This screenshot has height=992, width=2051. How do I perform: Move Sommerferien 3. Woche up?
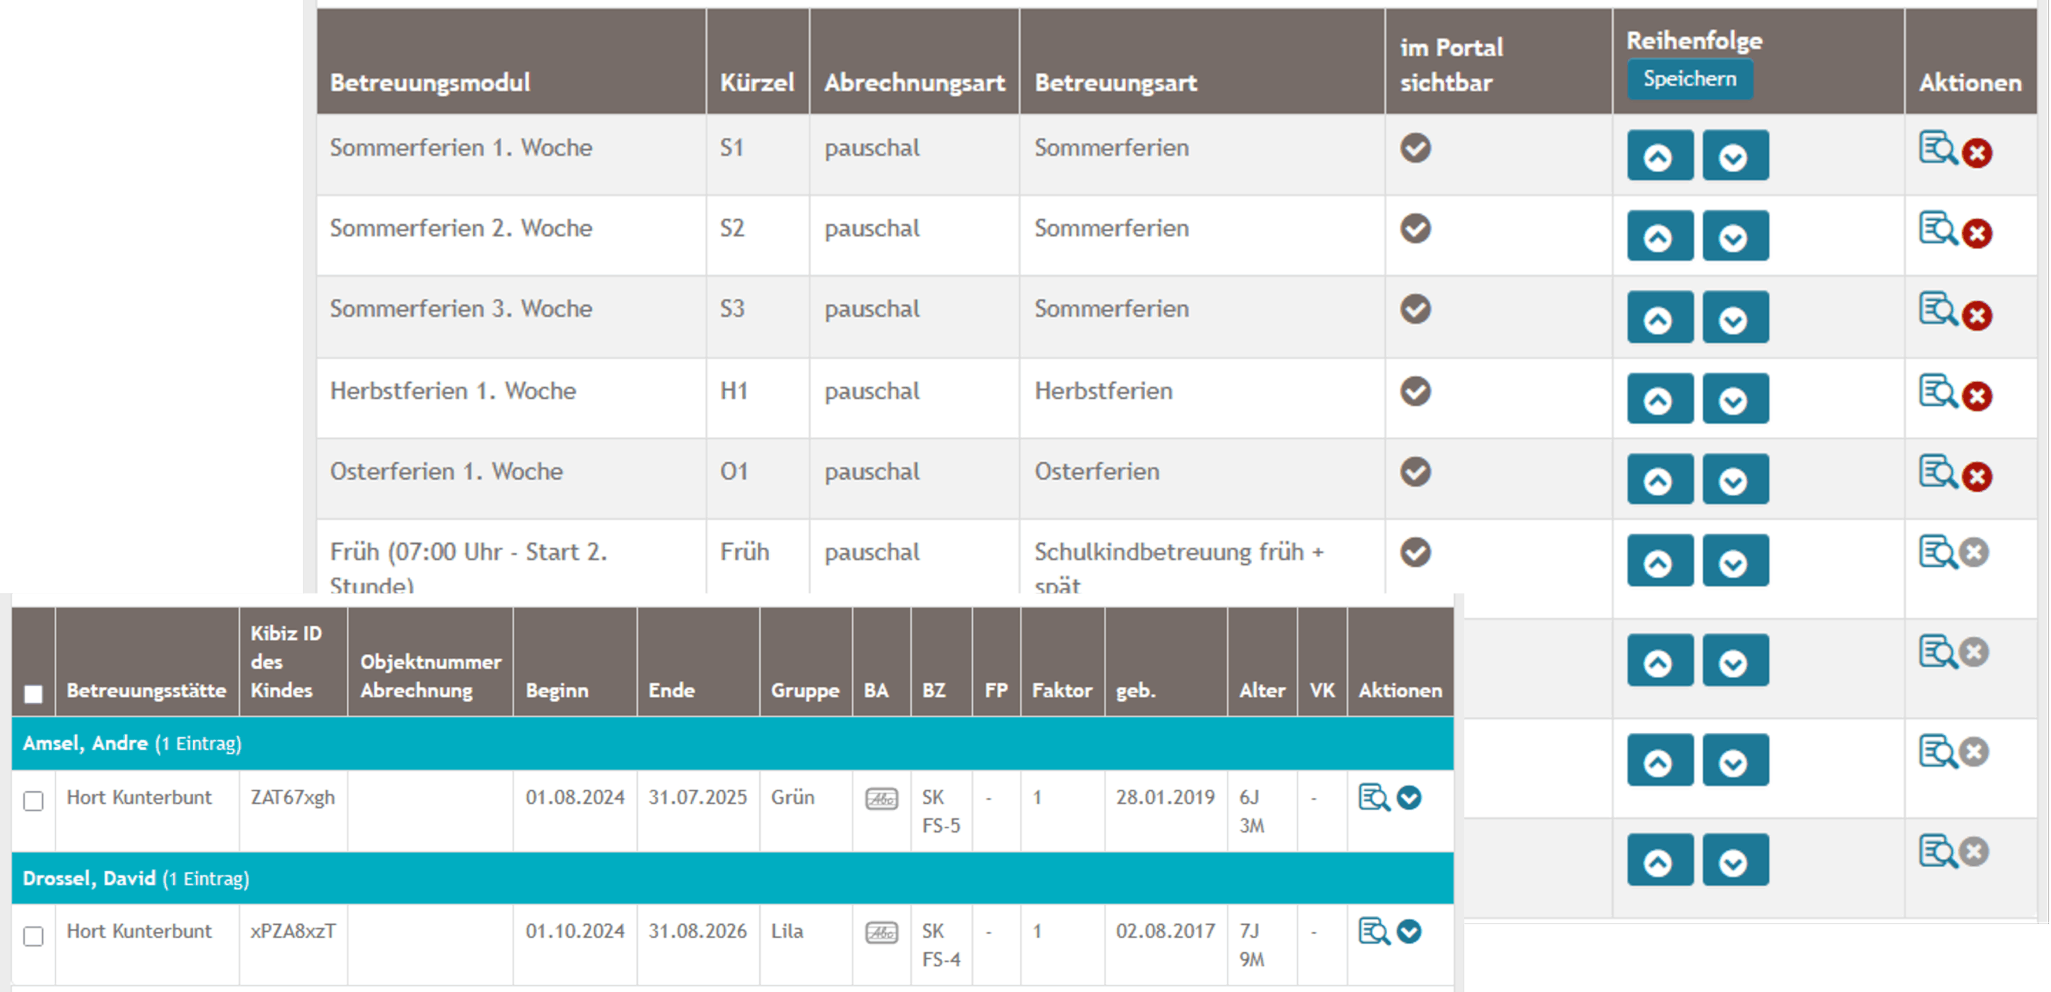point(1659,318)
